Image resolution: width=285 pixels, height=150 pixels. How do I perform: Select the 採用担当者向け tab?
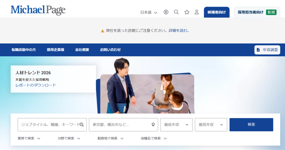click(x=257, y=12)
